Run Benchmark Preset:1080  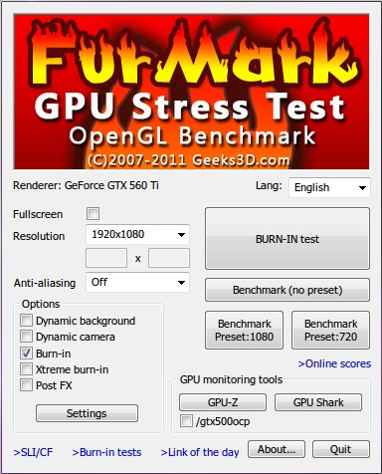[244, 330]
